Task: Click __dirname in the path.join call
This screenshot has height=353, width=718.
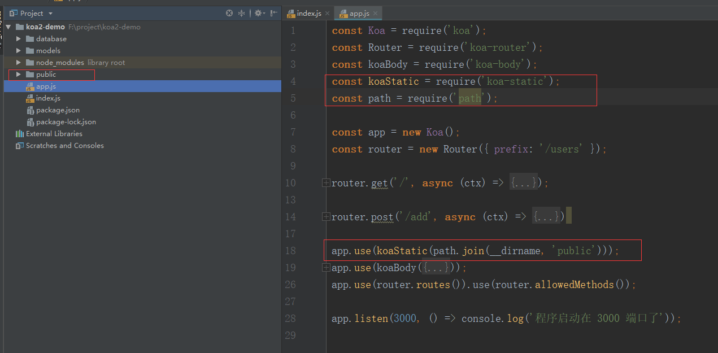Action: (515, 251)
